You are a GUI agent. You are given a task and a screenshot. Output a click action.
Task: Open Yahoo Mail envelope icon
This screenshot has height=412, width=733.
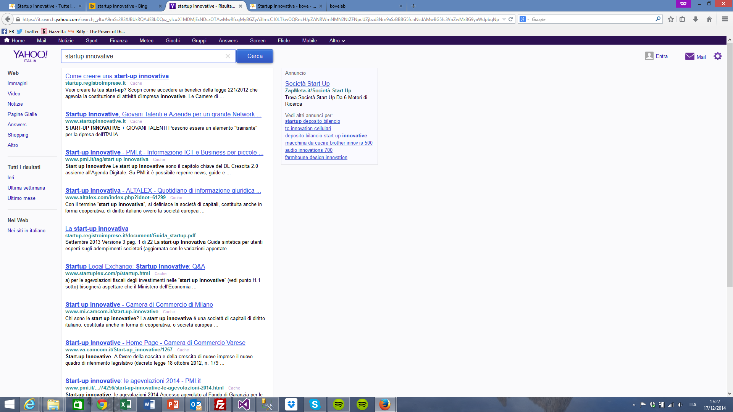click(689, 56)
